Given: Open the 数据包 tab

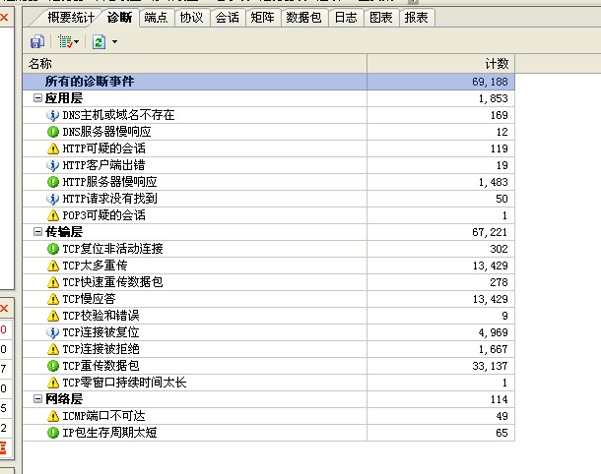Looking at the screenshot, I should point(304,18).
